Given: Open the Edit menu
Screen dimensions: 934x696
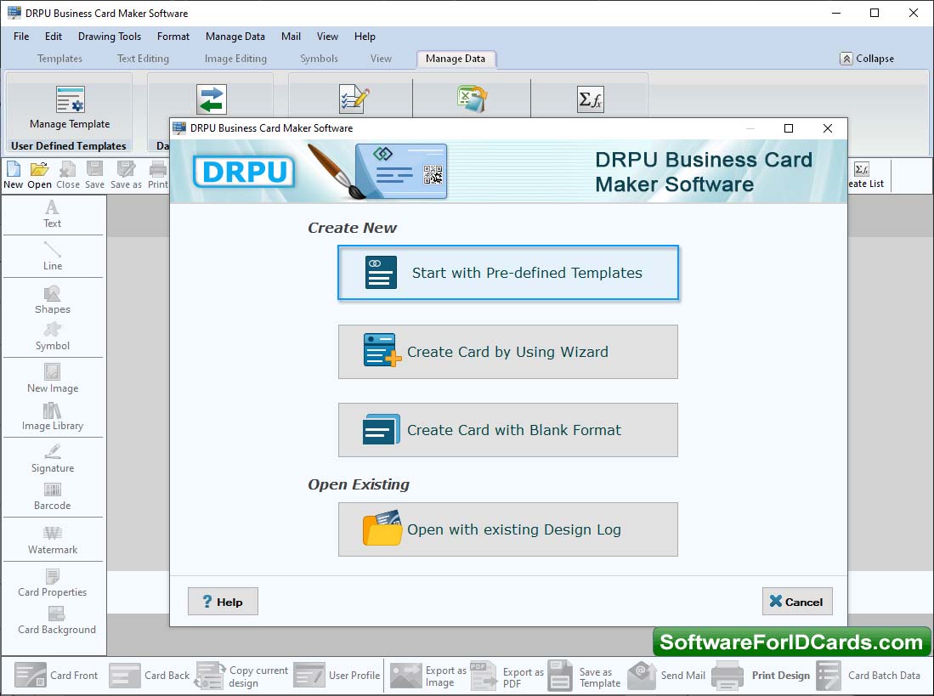Looking at the screenshot, I should [x=54, y=37].
